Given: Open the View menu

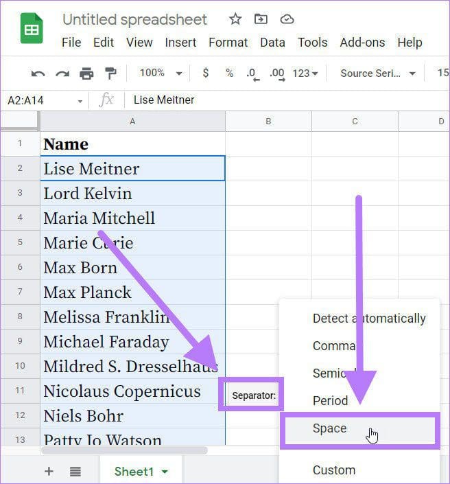Looking at the screenshot, I should [139, 43].
